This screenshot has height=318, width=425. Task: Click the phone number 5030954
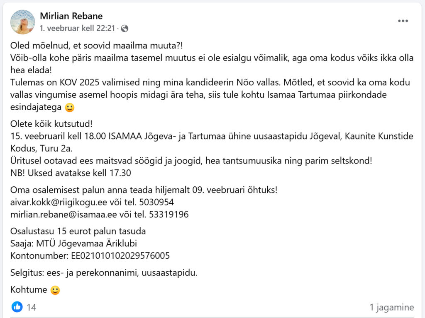[156, 202]
